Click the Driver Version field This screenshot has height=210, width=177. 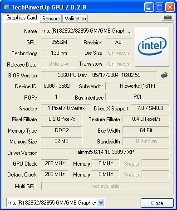(105, 152)
